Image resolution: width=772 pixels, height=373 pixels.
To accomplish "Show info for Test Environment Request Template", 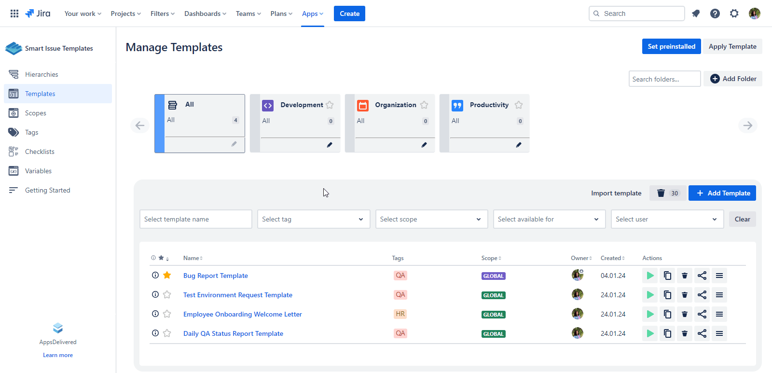I will point(155,294).
